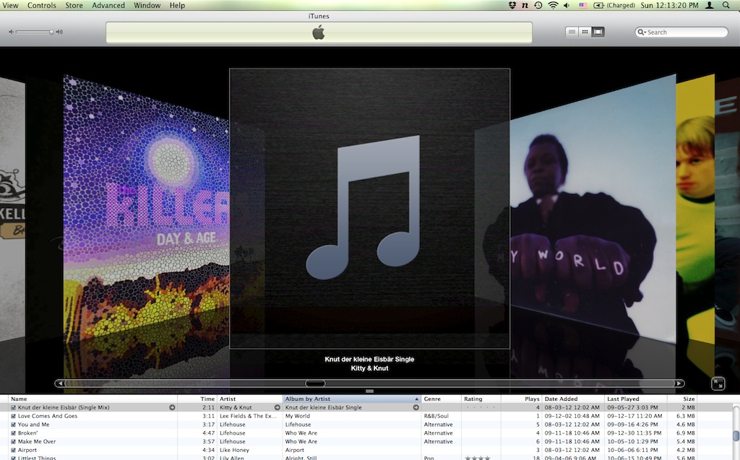Uncheck the Airport song checkbox
740x460 pixels.
13,450
